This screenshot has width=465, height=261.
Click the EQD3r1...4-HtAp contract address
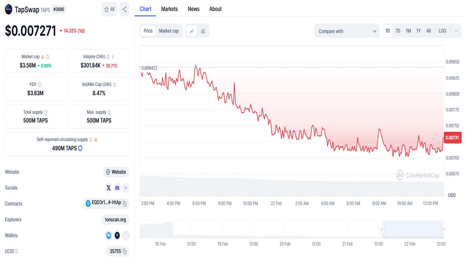tap(106, 203)
